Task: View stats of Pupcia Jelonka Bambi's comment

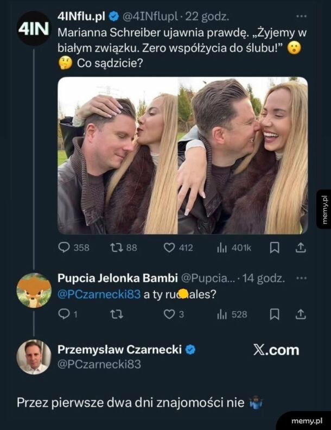Action: click(x=221, y=314)
